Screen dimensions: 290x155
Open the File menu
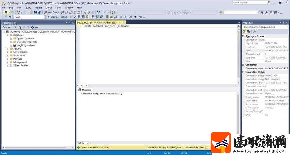[x=3, y=8]
